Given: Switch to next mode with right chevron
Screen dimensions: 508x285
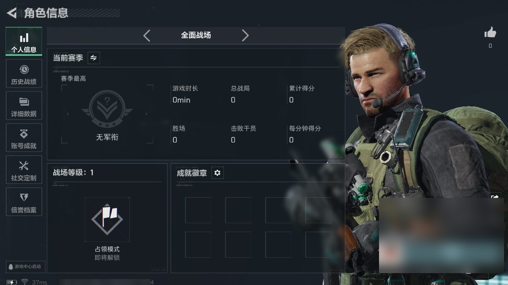Looking at the screenshot, I should (x=245, y=36).
